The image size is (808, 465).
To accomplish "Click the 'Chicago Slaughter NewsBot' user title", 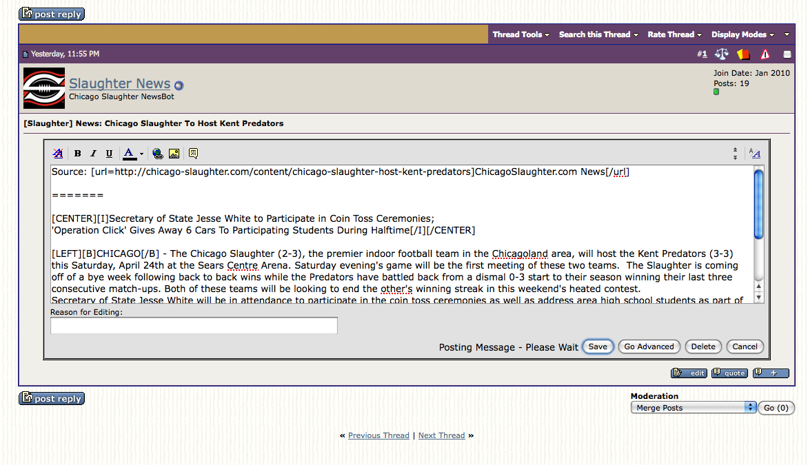I will coord(121,96).
